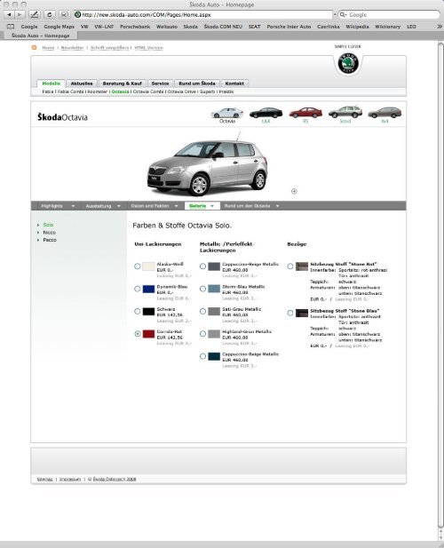Viewport: 444px width, 548px height.
Task: Open the Rund um Škoda tab
Action: (197, 83)
